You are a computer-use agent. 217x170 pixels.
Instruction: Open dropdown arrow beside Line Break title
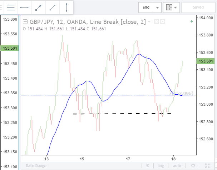(149, 22)
